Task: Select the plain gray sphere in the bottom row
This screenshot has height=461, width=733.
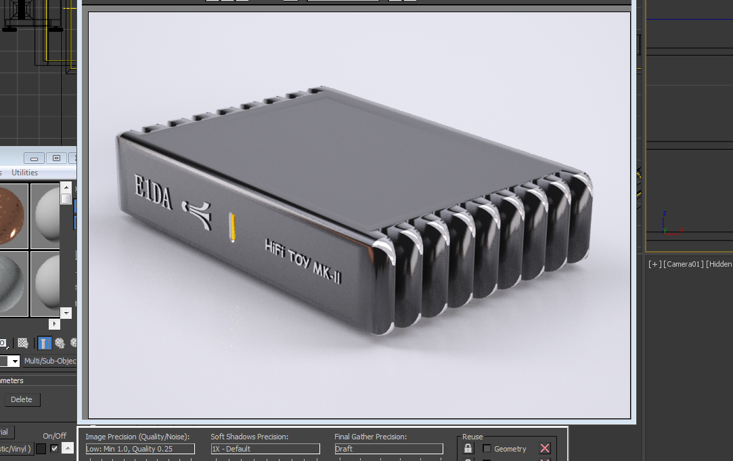Action: point(45,284)
